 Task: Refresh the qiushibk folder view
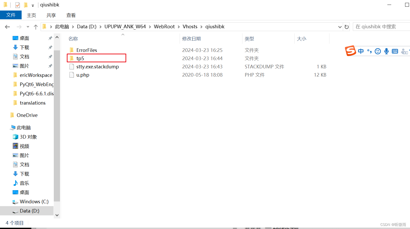pos(347,27)
